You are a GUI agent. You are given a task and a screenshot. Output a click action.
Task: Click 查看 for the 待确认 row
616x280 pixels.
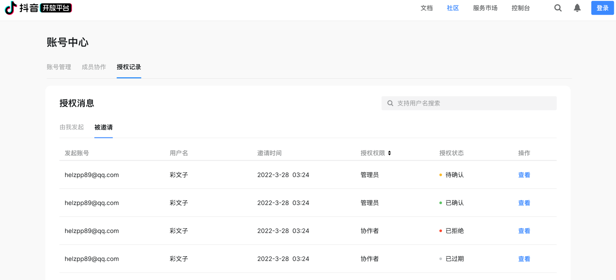[524, 175]
